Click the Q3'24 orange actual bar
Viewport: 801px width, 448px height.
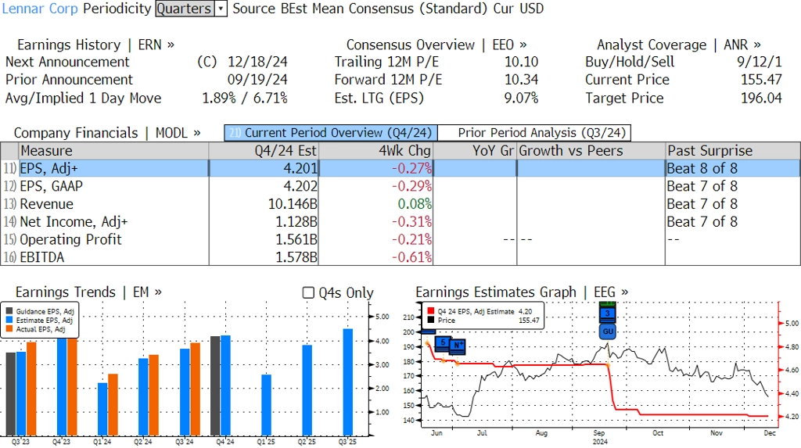pyautogui.click(x=195, y=389)
